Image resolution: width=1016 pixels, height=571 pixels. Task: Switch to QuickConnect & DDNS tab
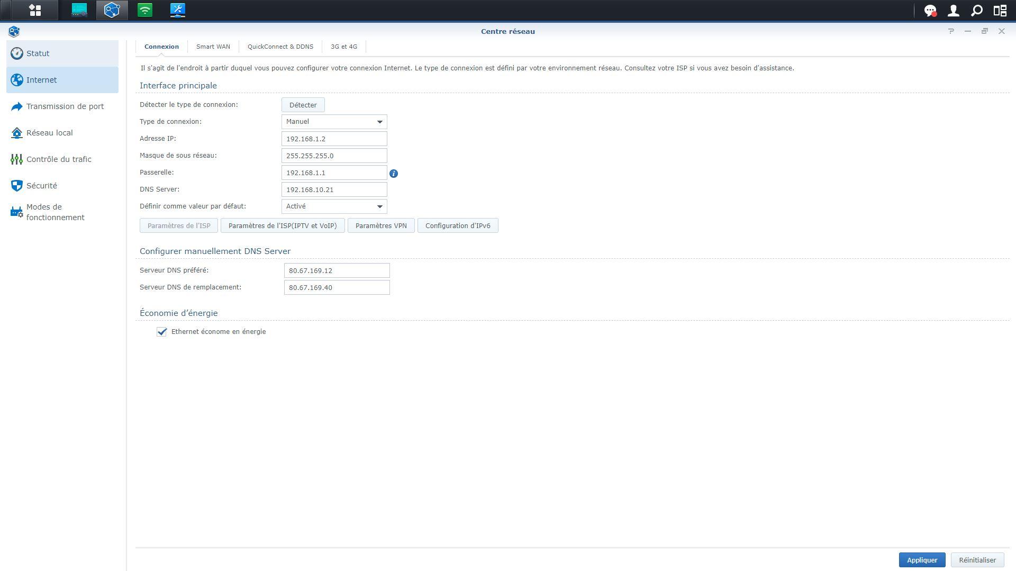(280, 47)
